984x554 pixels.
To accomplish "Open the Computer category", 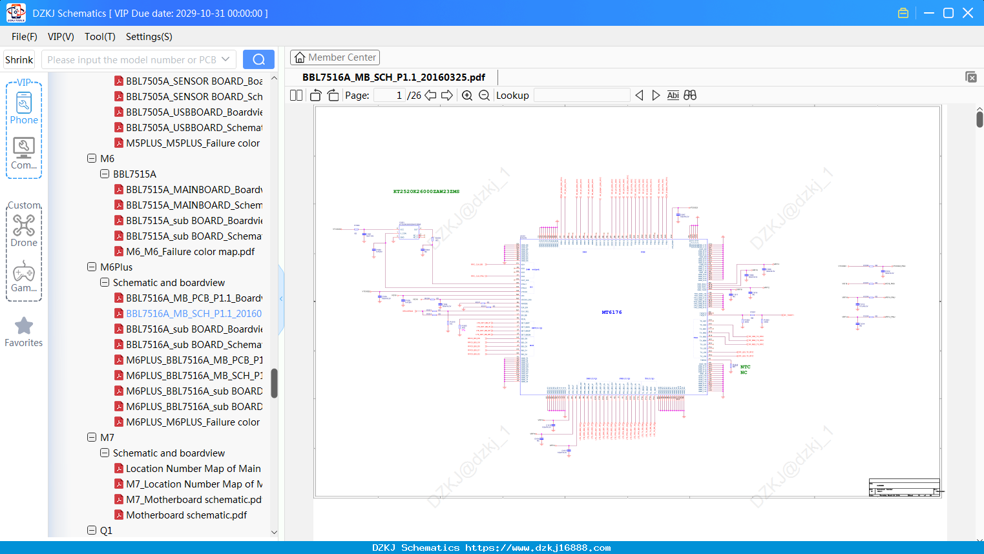I will [24, 154].
